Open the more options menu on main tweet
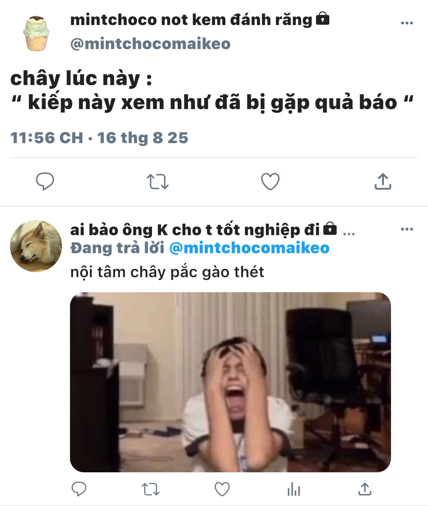428x506 pixels. pyautogui.click(x=407, y=23)
